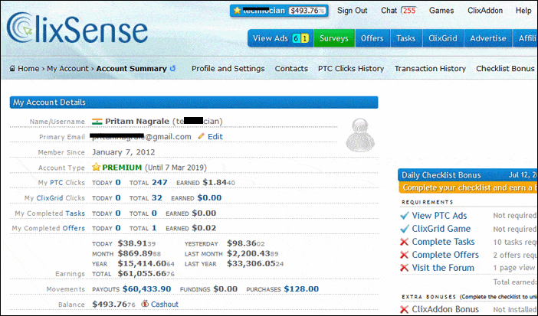Viewport: 538px width, 316px height.
Task: Click the red X beside Complete Tasks
Action: (404, 242)
